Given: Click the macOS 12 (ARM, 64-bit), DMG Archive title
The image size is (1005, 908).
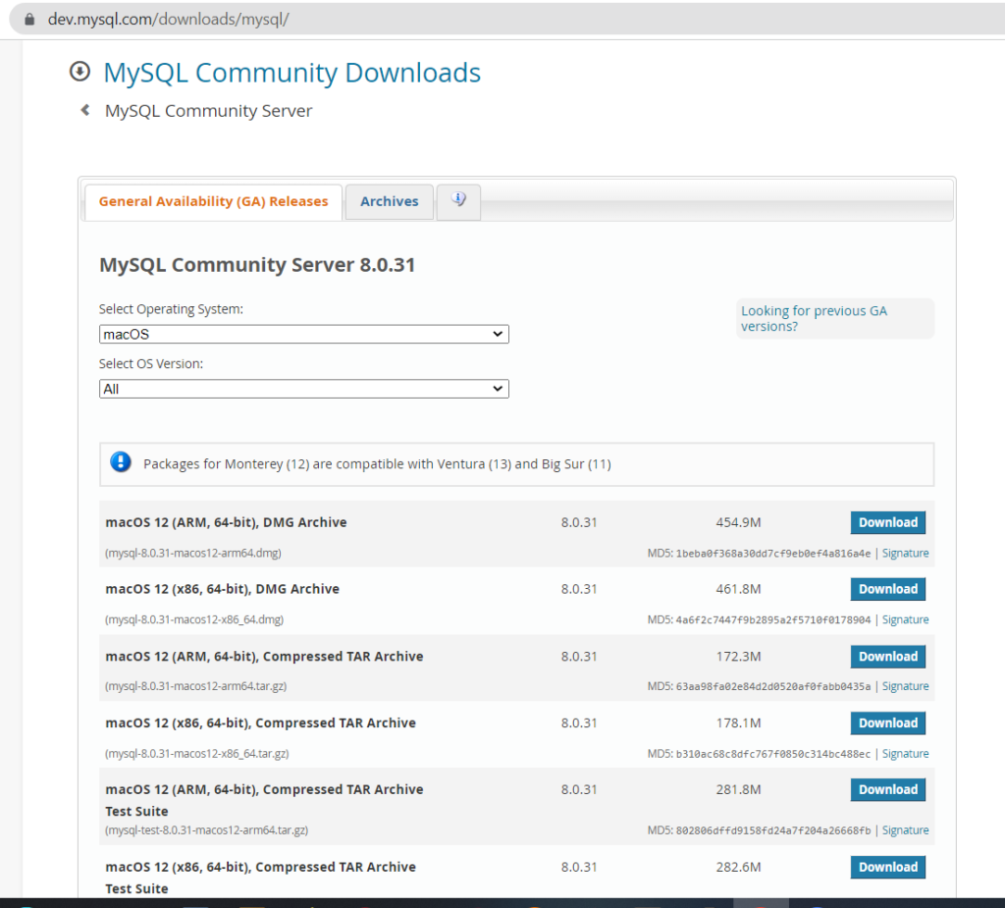Looking at the screenshot, I should pos(226,522).
